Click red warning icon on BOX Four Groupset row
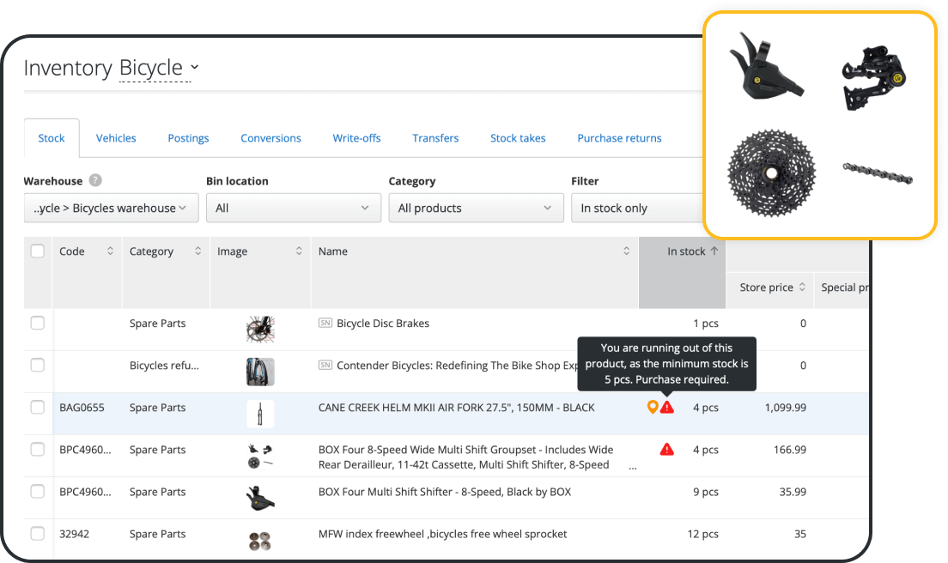The image size is (948, 563). [x=666, y=449]
